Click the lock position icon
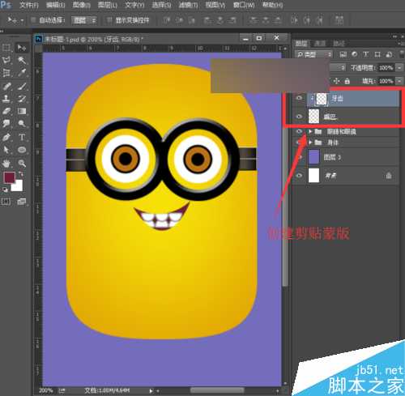The height and width of the screenshot is (396, 405). coord(336,81)
